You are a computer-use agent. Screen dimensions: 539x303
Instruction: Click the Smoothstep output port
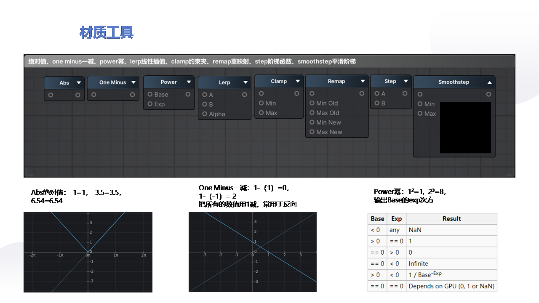click(488, 94)
